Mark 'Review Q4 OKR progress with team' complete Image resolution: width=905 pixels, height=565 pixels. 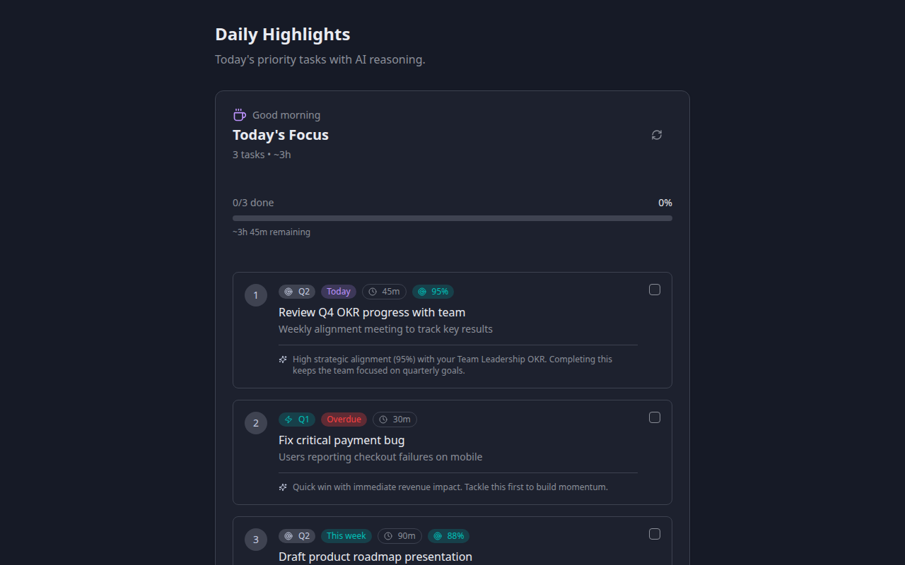pos(654,290)
